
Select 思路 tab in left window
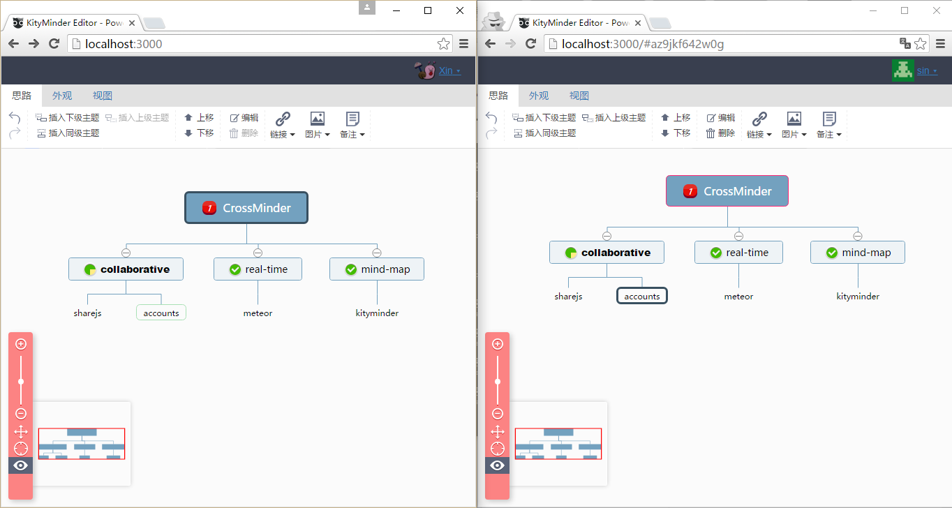tap(22, 96)
